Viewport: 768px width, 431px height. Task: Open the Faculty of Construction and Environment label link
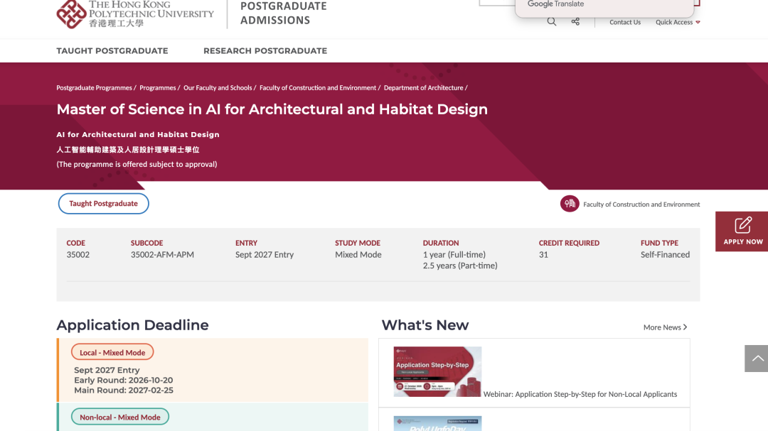(641, 204)
